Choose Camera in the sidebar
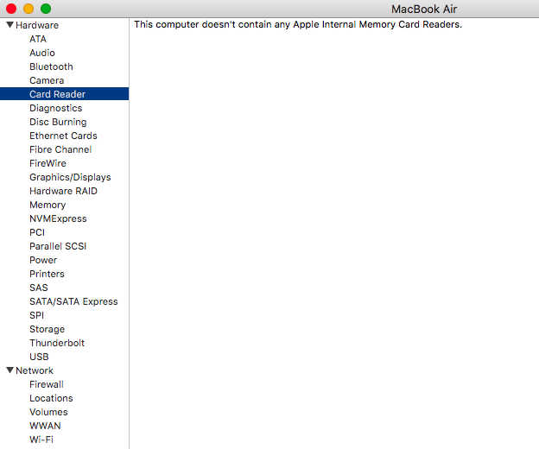The height and width of the screenshot is (449, 539). (x=47, y=80)
